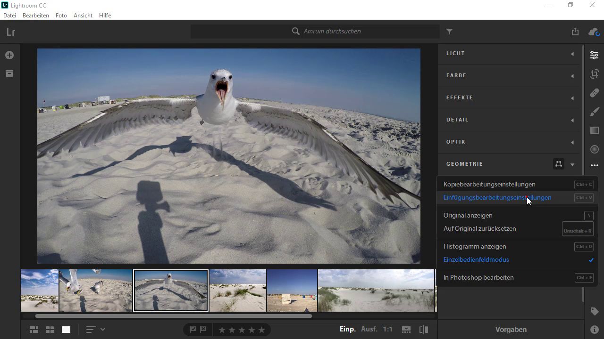Open the Edit sliders panel icon
The image size is (604, 339).
click(594, 55)
